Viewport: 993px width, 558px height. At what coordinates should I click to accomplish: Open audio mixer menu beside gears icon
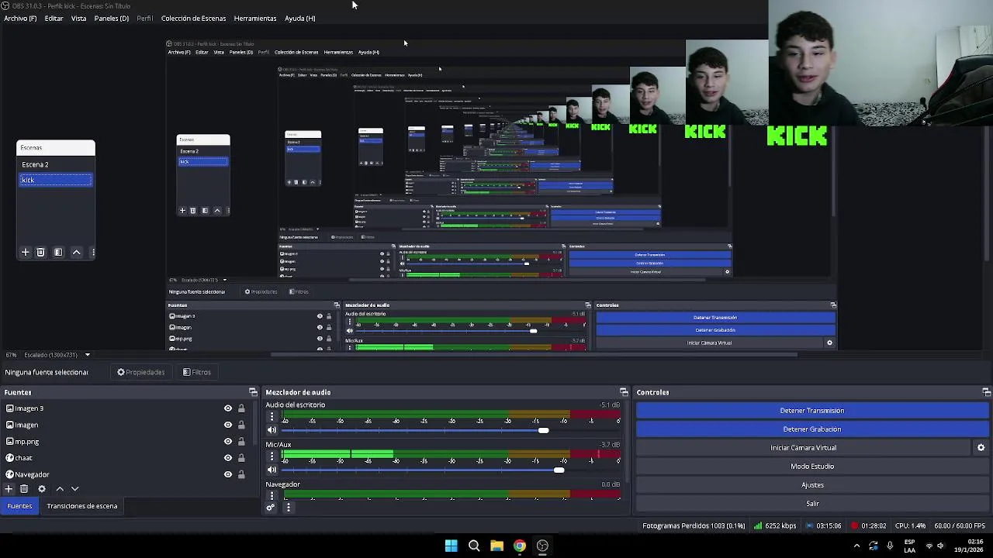pos(289,508)
